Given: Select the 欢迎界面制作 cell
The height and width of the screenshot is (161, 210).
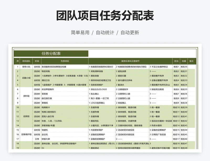Looking at the screenshot, I should (65, 89).
